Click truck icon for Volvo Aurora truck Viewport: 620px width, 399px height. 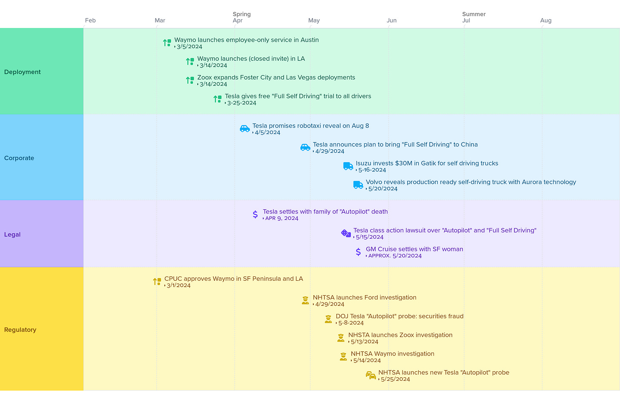point(358,185)
